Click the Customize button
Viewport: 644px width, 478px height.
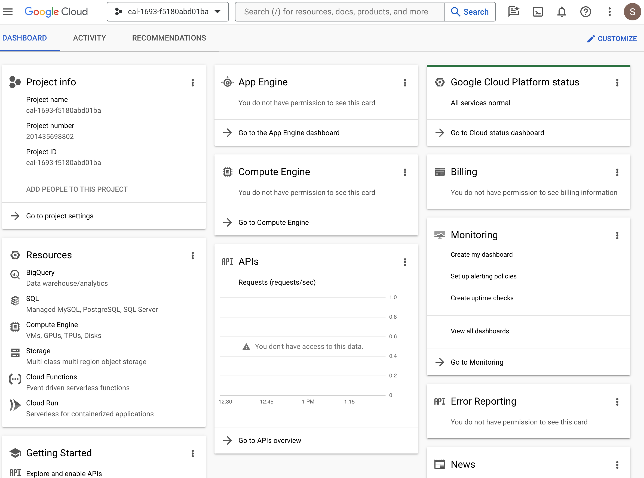click(x=612, y=39)
